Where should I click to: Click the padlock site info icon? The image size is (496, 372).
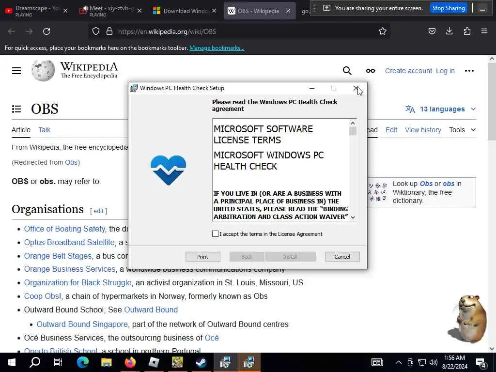click(x=109, y=31)
